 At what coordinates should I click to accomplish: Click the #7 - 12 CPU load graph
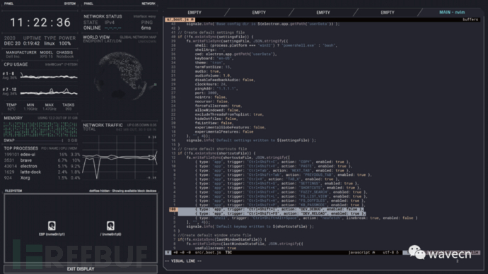point(49,91)
